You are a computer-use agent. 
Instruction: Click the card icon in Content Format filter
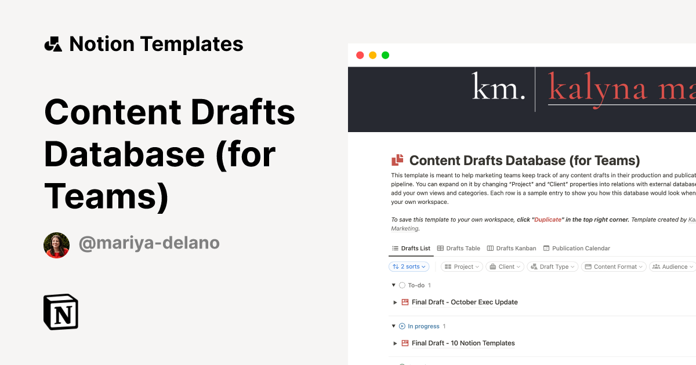click(588, 267)
